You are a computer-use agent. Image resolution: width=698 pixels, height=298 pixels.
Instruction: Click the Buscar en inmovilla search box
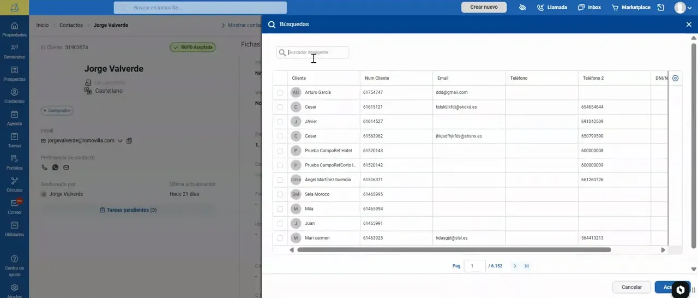[x=200, y=8]
